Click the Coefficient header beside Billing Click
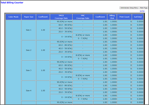Image resolution: width=149 pixels, height=105 pixels. [100, 17]
